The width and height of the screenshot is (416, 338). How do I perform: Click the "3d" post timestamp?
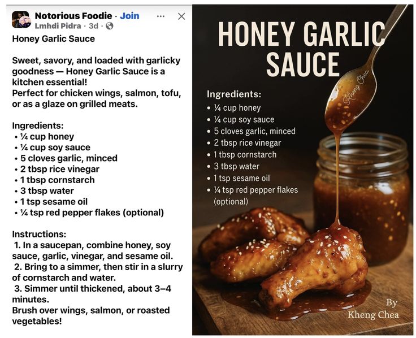coord(93,26)
